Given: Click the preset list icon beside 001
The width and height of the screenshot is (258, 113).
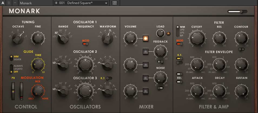Looking at the screenshot, I should (56, 3).
